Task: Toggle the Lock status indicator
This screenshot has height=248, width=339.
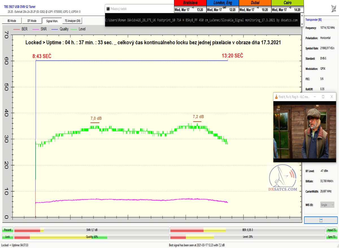Action: click(8, 237)
